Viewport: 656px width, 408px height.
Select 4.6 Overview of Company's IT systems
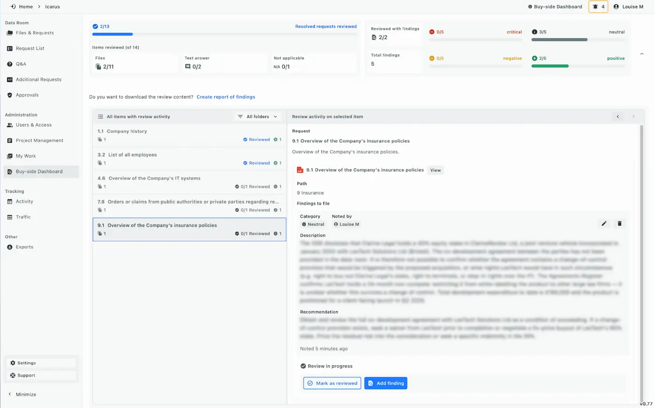pos(189,182)
